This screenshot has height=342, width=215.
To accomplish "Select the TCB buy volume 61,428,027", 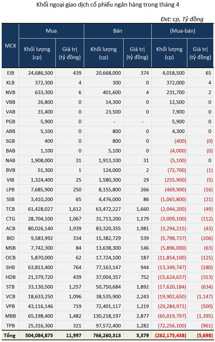I will (x=41, y=209).
